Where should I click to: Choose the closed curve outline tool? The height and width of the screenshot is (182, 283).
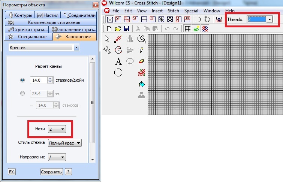click(x=118, y=50)
